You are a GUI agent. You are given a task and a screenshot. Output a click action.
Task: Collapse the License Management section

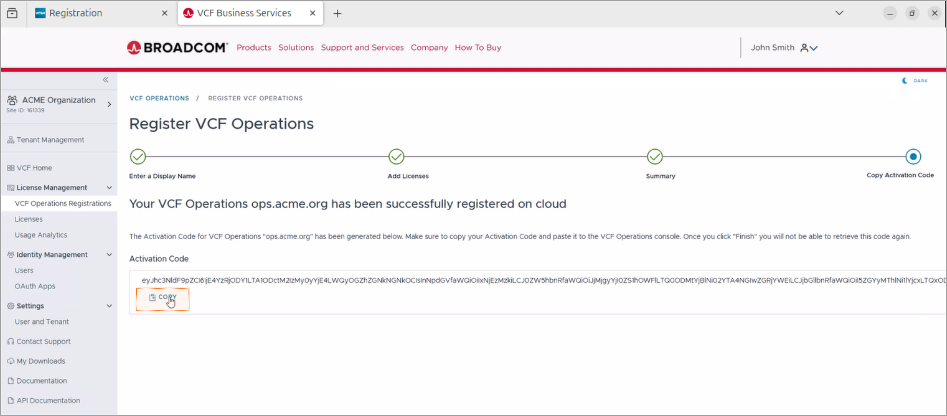(109, 188)
